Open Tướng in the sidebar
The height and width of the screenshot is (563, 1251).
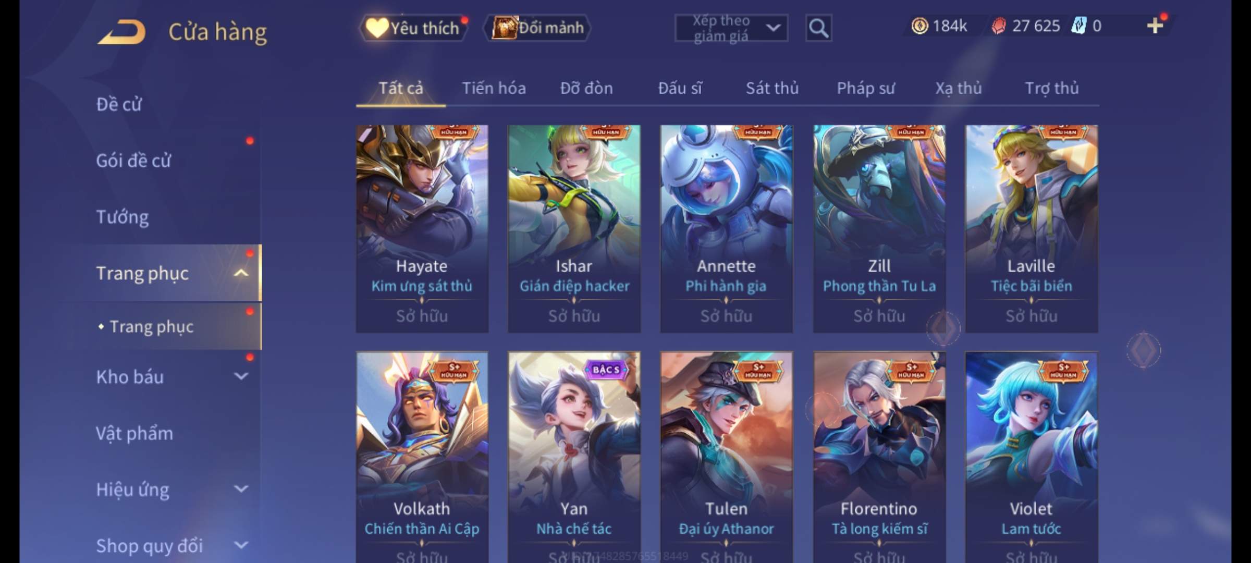(x=122, y=216)
